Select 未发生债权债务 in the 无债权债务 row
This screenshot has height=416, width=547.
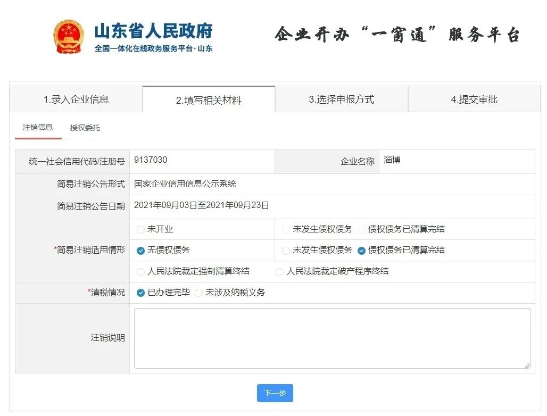point(286,251)
